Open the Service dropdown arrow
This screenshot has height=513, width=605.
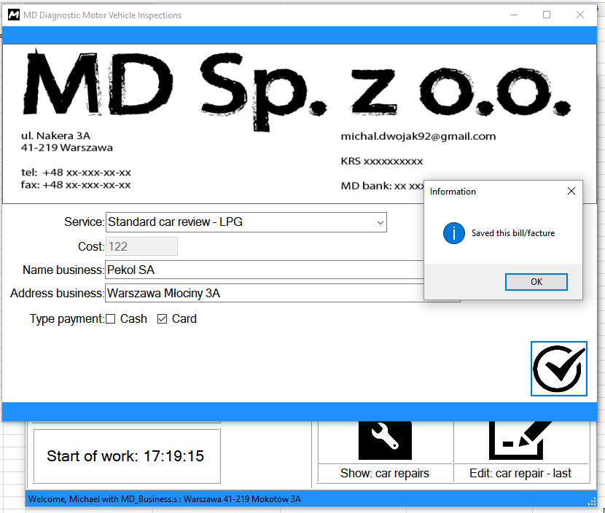point(380,222)
